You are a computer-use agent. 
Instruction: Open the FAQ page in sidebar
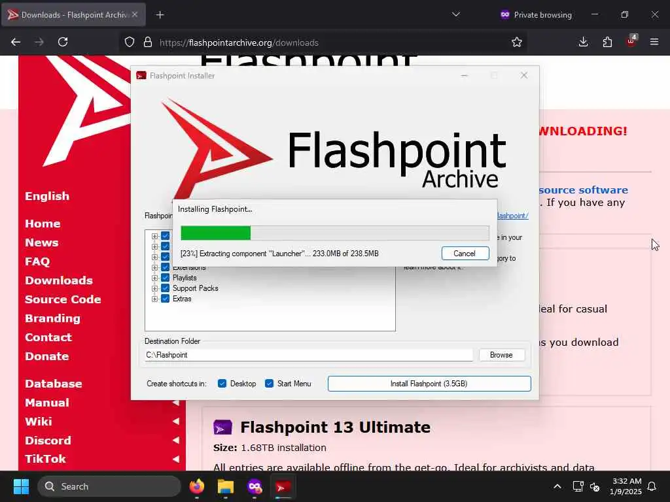[x=37, y=261]
